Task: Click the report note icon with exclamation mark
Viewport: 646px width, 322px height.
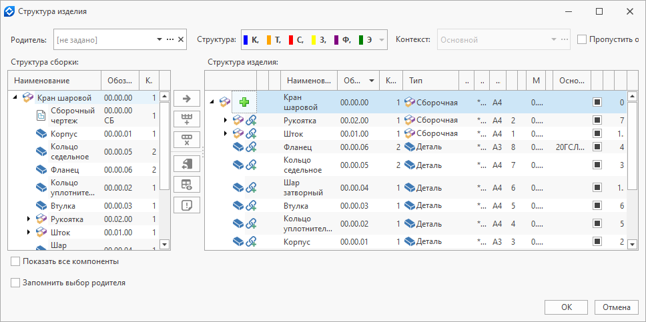Action: [x=187, y=205]
